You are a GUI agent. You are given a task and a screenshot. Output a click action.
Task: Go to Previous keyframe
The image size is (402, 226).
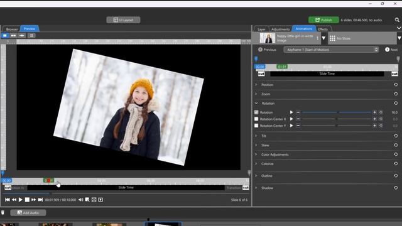point(267,50)
